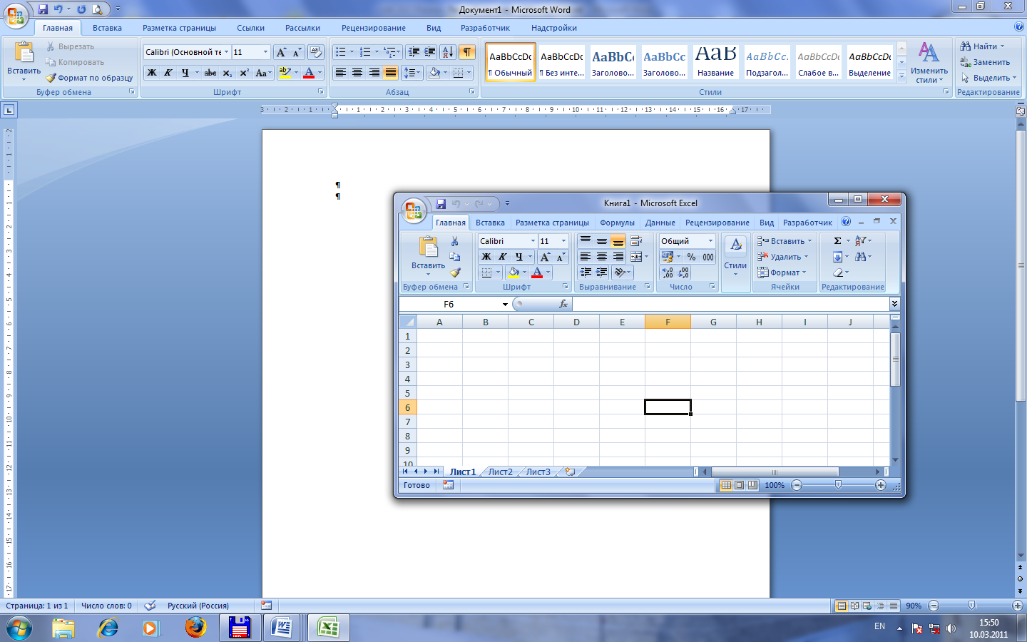Click Заменить in Word ribbon
1027x642 pixels.
985,62
